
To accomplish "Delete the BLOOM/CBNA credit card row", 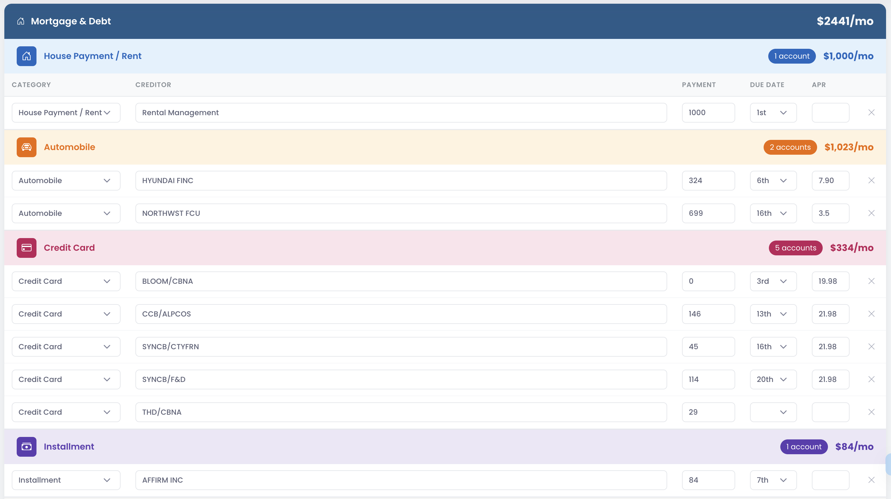I will (x=871, y=281).
